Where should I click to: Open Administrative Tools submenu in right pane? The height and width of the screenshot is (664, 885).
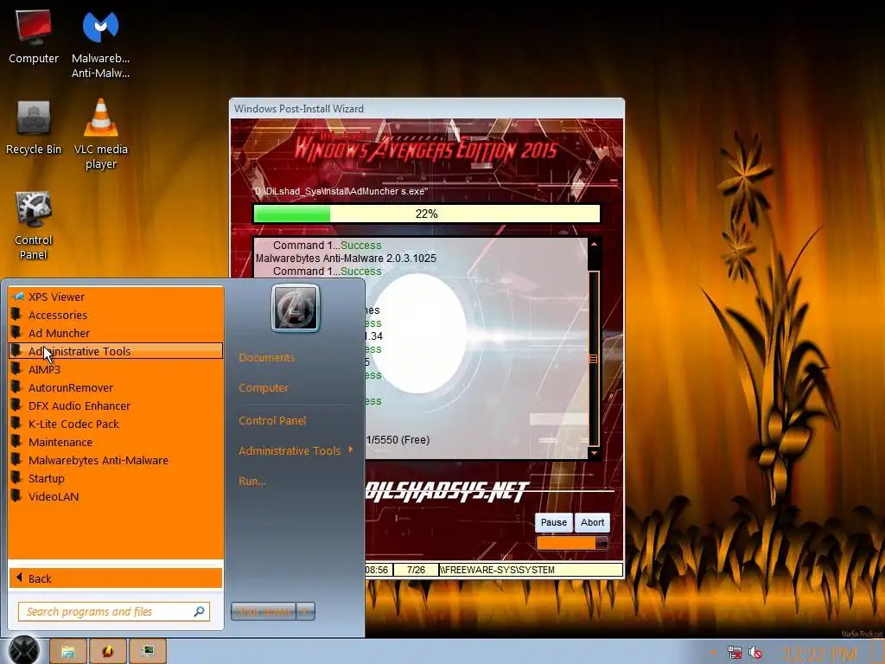(x=296, y=450)
